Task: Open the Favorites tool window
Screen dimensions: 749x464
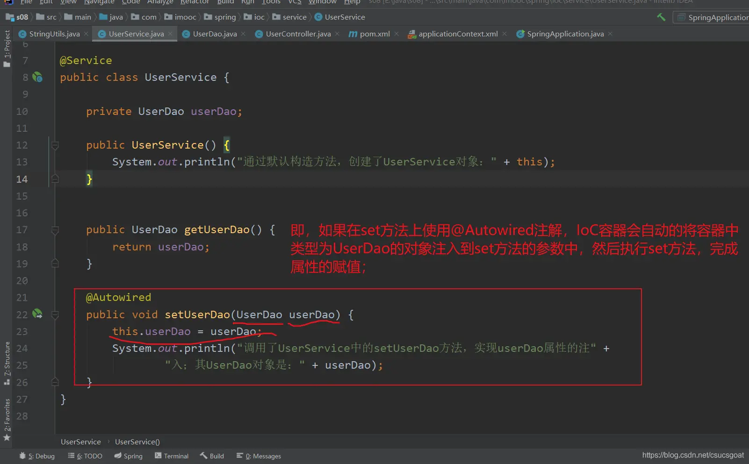Action: 7,418
